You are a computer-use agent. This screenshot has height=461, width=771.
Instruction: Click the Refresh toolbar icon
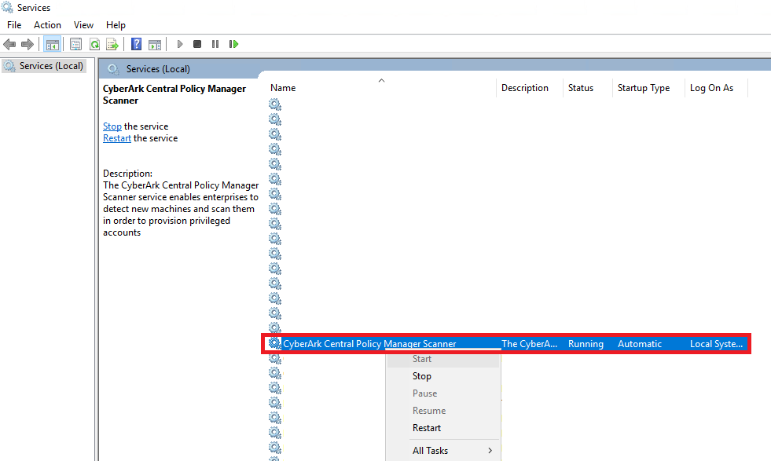94,43
